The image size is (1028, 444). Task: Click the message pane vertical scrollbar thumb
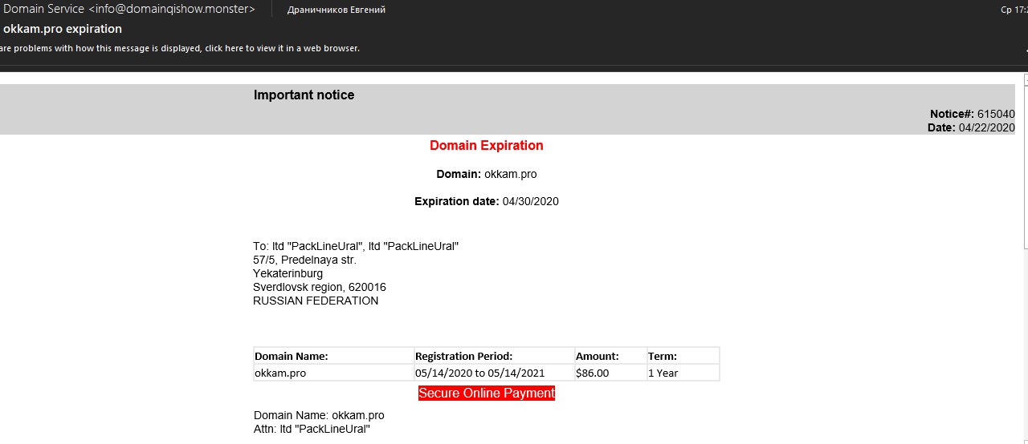pos(1026,169)
